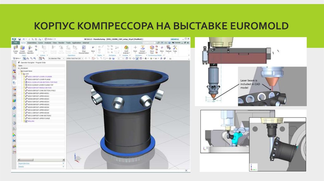Viewport: 324px width, 181px height.
Task: Open the Part Navigator sidebar icon
Action: point(14,77)
